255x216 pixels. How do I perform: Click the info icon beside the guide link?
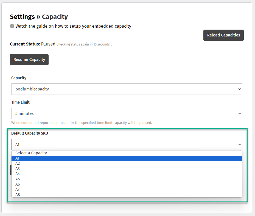pyautogui.click(x=12, y=26)
